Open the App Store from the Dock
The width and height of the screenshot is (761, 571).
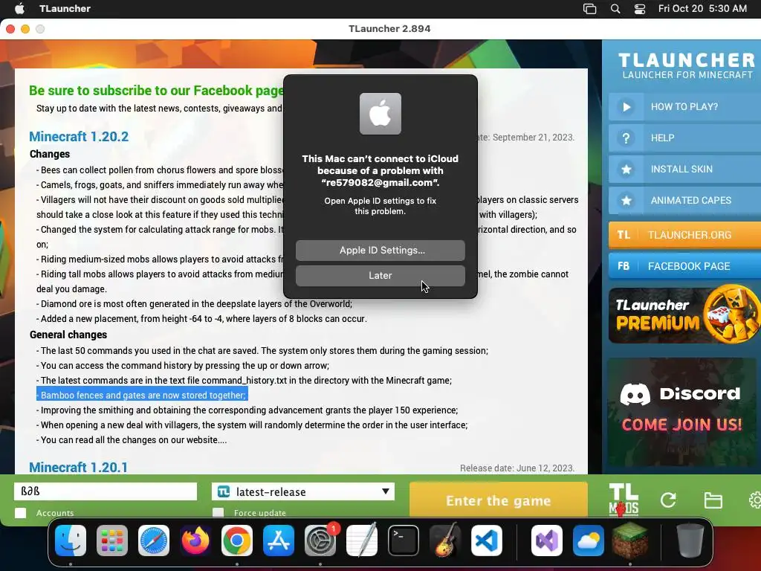tap(279, 540)
